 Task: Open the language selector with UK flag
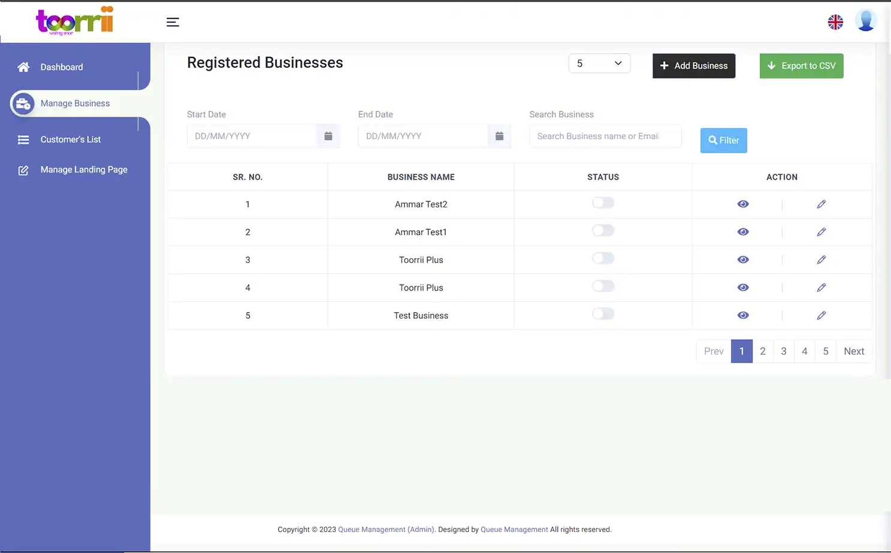coord(835,21)
